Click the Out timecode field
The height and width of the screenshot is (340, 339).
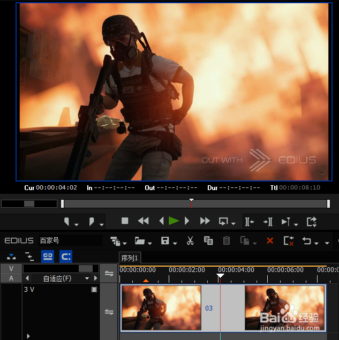click(177, 187)
